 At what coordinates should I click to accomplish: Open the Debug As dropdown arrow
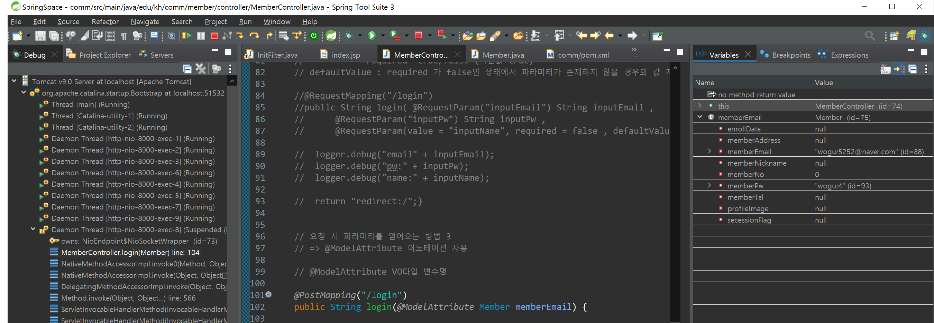(x=360, y=36)
